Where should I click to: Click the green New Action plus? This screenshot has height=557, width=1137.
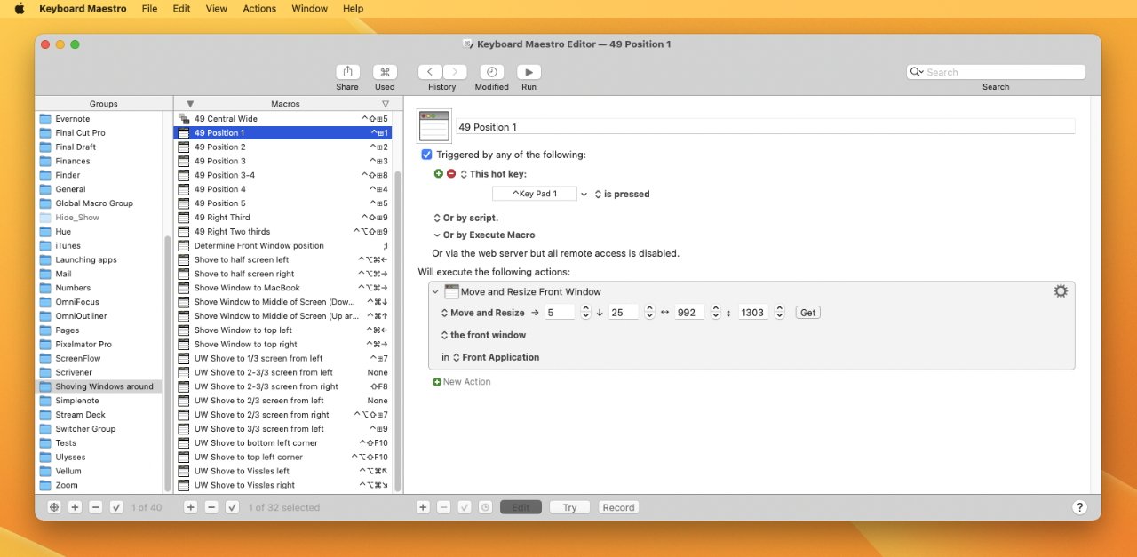click(436, 382)
